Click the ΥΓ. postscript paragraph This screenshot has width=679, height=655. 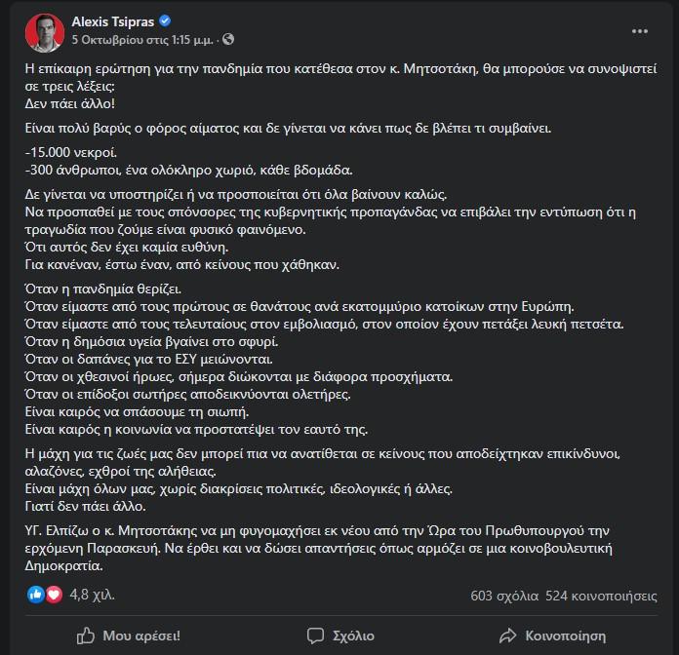[319, 548]
